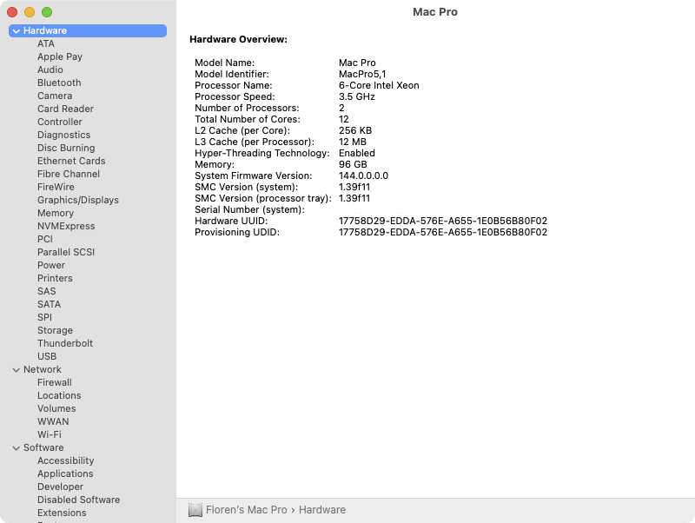Open the Camera section
Viewport: 695px width, 523px height.
pos(55,96)
